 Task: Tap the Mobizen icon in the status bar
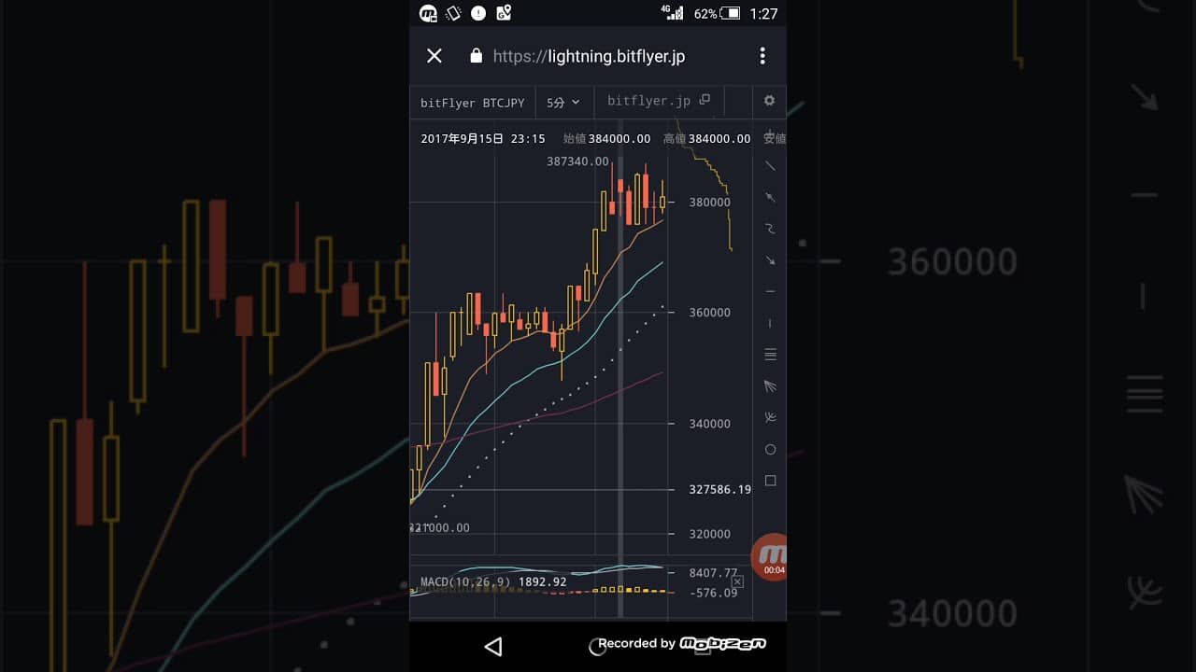point(428,13)
